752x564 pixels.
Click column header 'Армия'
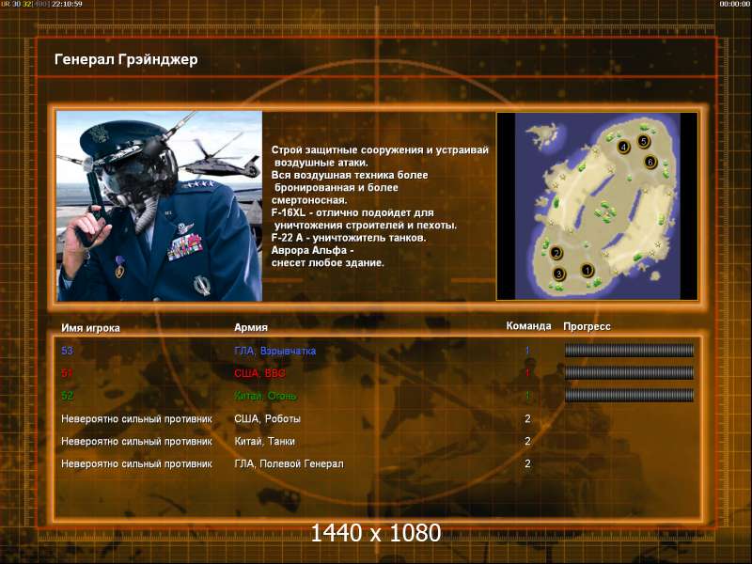point(251,327)
